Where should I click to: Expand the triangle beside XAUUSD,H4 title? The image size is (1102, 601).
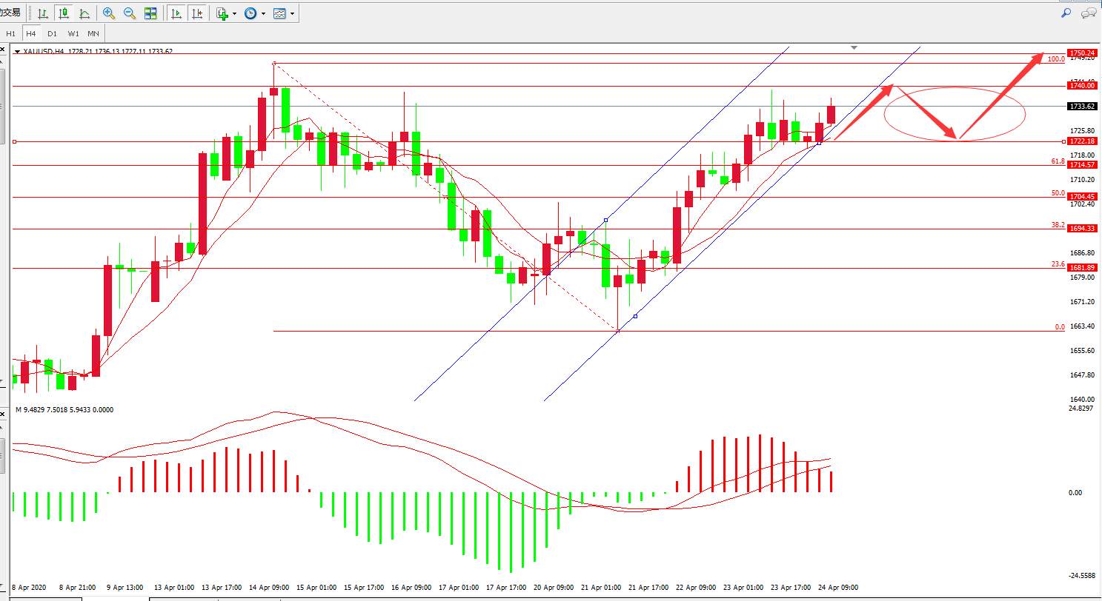pos(18,51)
